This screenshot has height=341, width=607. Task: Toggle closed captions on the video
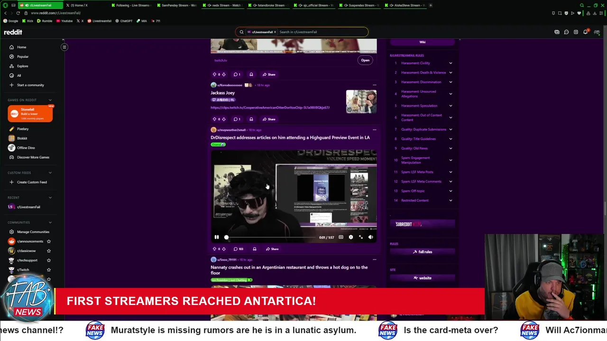click(340, 237)
